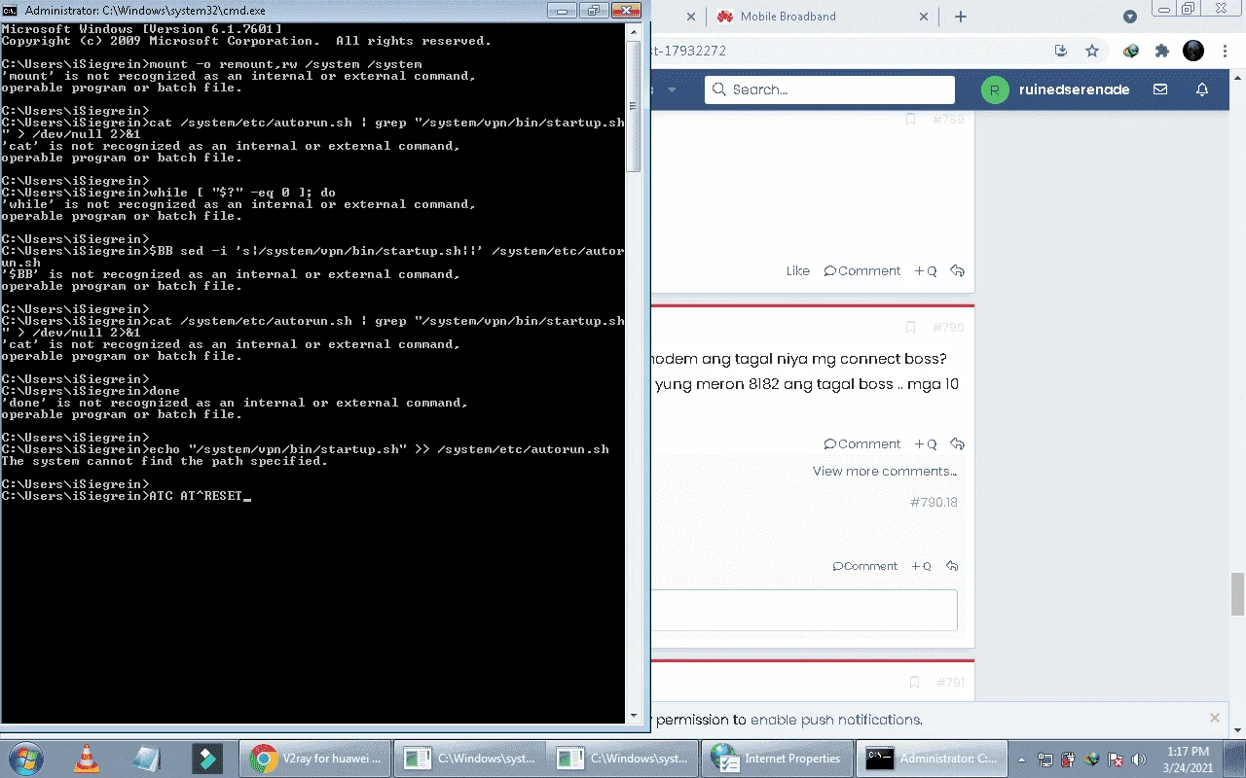Show hidden system tray icons
This screenshot has height=778, width=1246.
click(1021, 759)
